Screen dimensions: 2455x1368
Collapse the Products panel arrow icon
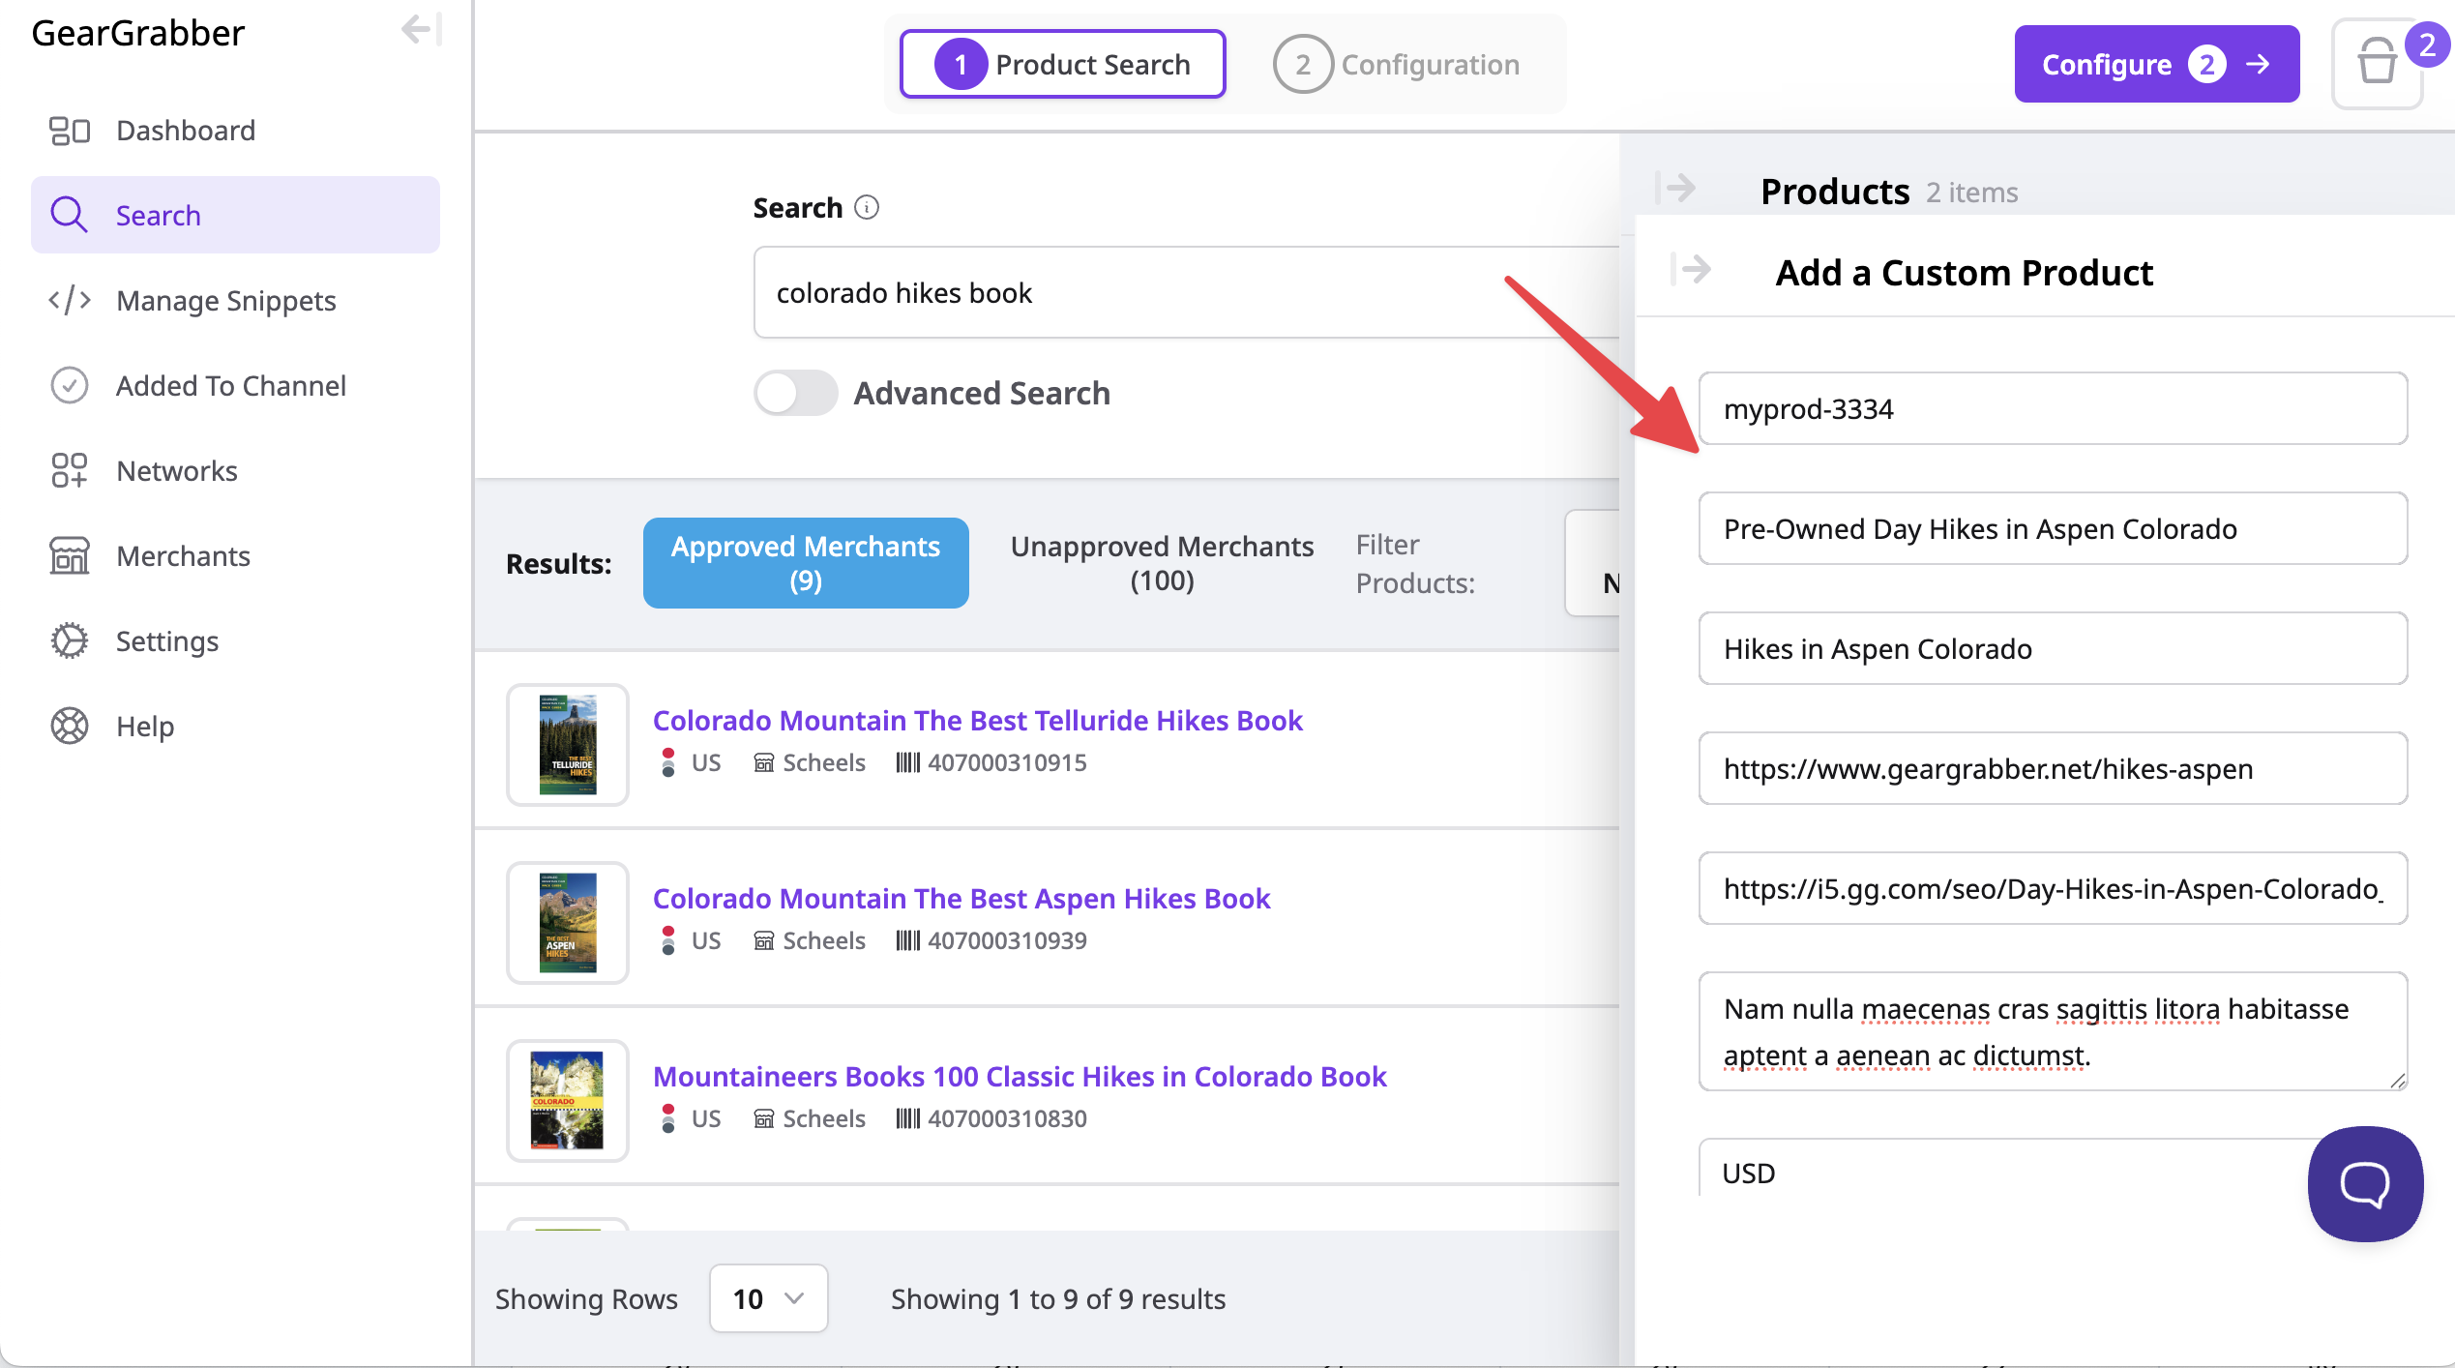coord(1675,188)
